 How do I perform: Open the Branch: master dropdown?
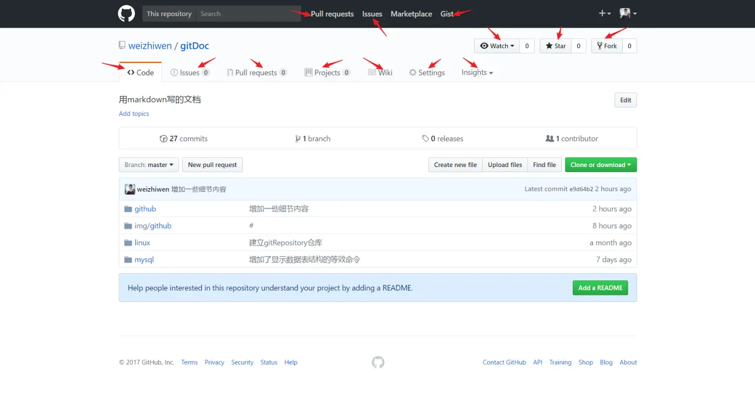coord(148,165)
